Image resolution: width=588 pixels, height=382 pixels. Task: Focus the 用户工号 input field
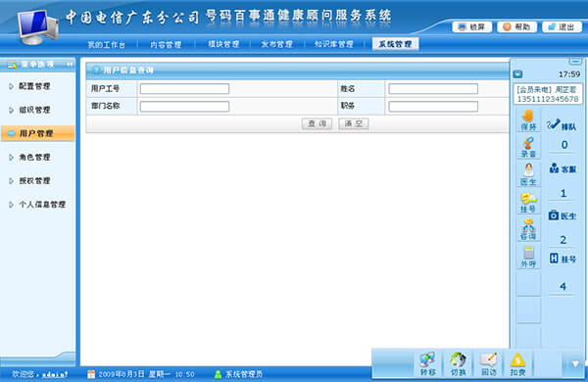point(184,89)
